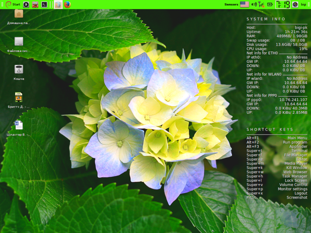Click the 'Web Browser' shortcut label
This screenshot has height=233, width=311.
[295, 172]
